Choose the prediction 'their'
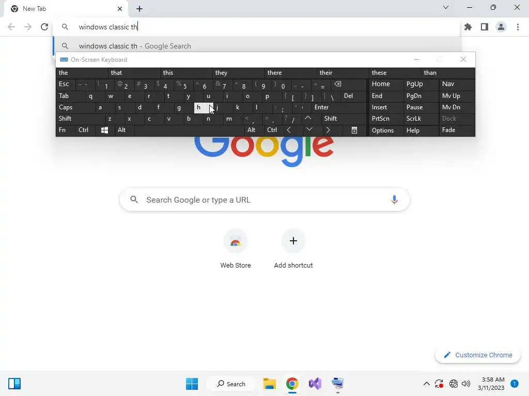 click(343, 73)
